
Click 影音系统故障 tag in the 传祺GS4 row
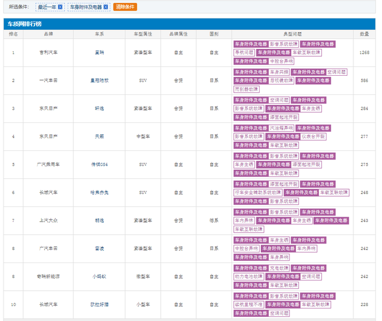click(284, 156)
